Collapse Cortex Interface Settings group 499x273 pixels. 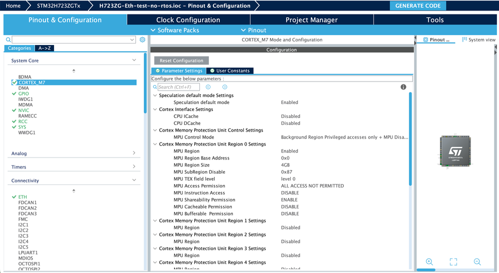(155, 109)
